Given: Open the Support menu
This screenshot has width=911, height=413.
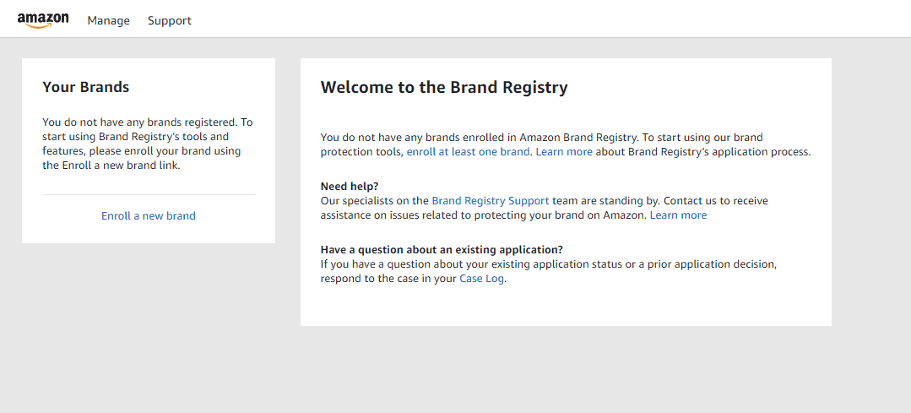Looking at the screenshot, I should [170, 21].
